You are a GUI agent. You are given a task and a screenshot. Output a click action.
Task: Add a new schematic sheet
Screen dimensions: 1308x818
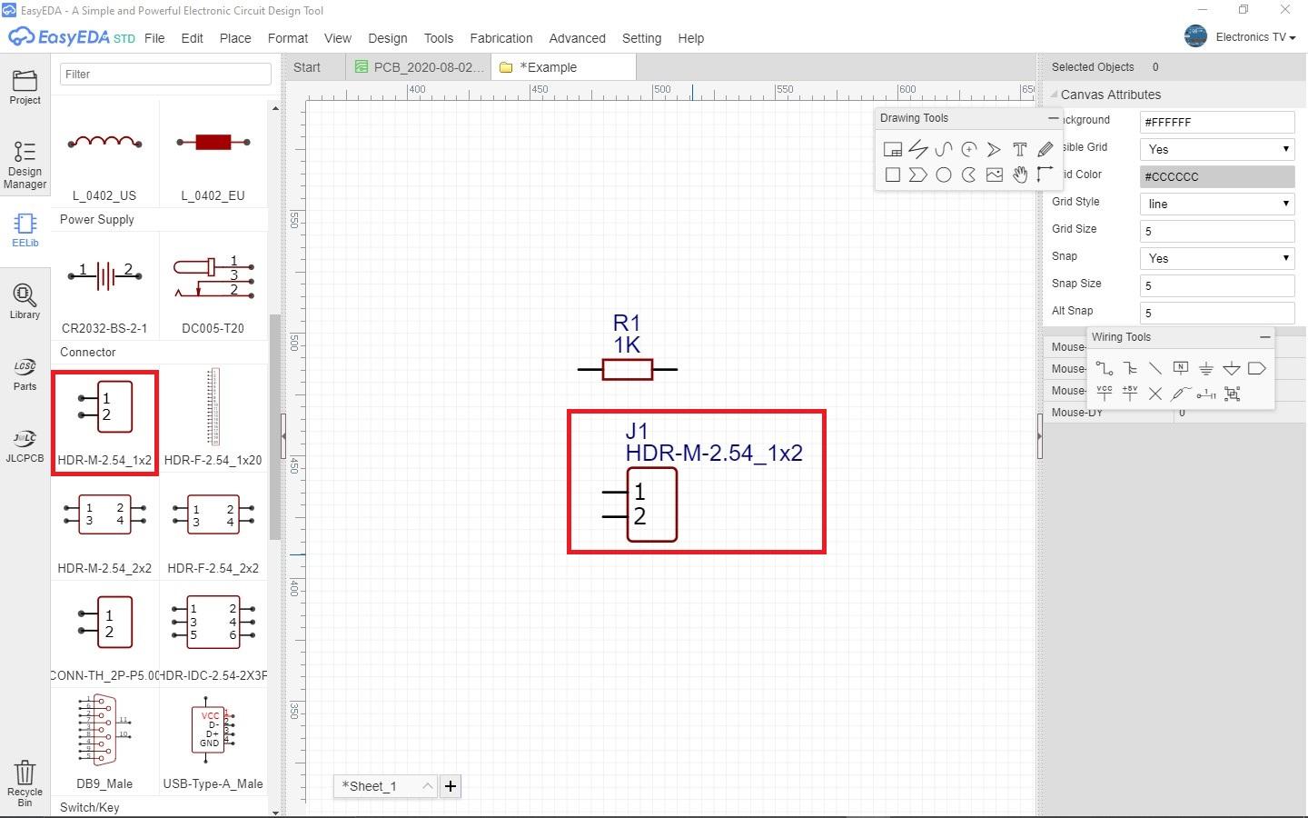451,786
